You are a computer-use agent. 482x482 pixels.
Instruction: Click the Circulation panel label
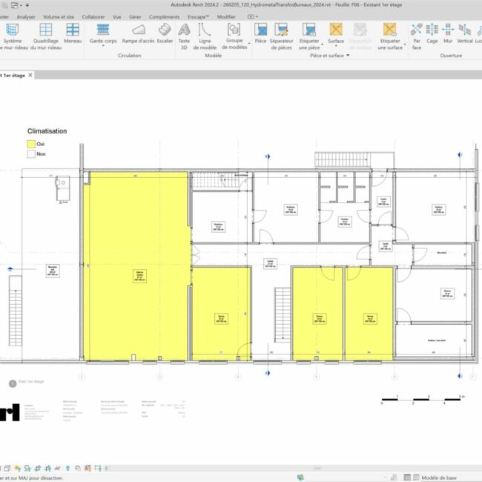(x=130, y=56)
